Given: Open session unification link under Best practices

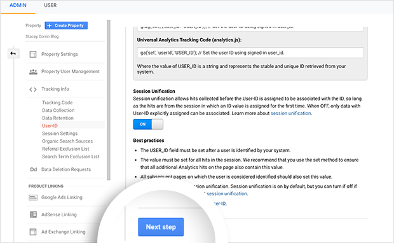Looking at the screenshot, I should 227,193.
